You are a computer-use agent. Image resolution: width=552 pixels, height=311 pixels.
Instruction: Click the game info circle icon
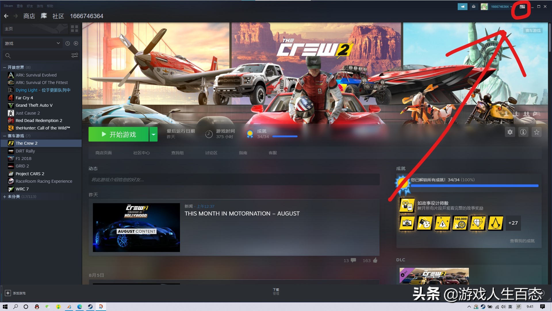tap(523, 132)
